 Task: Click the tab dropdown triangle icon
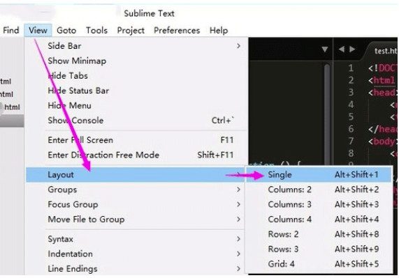[325, 49]
